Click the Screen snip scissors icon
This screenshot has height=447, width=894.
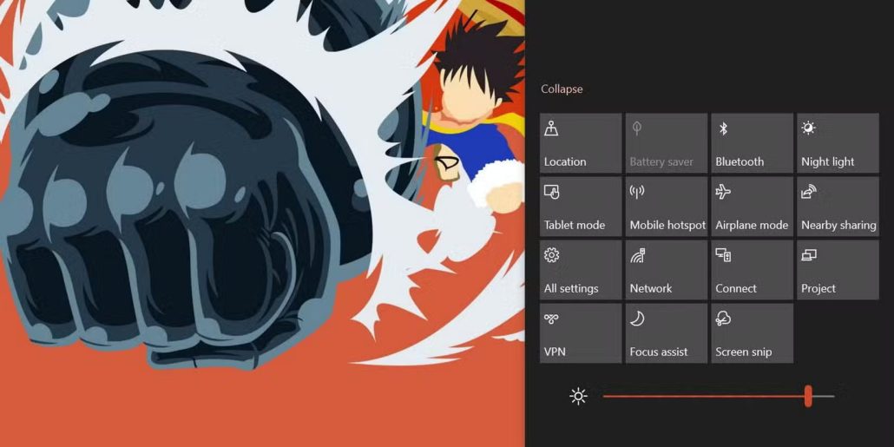723,319
